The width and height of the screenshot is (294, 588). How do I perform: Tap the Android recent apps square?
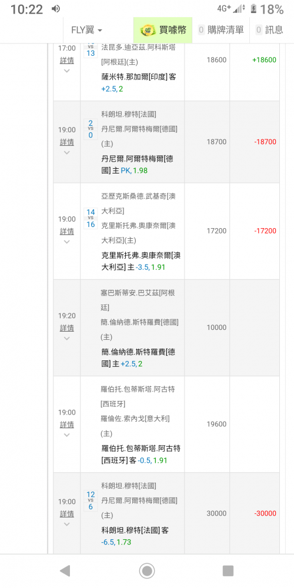(228, 570)
